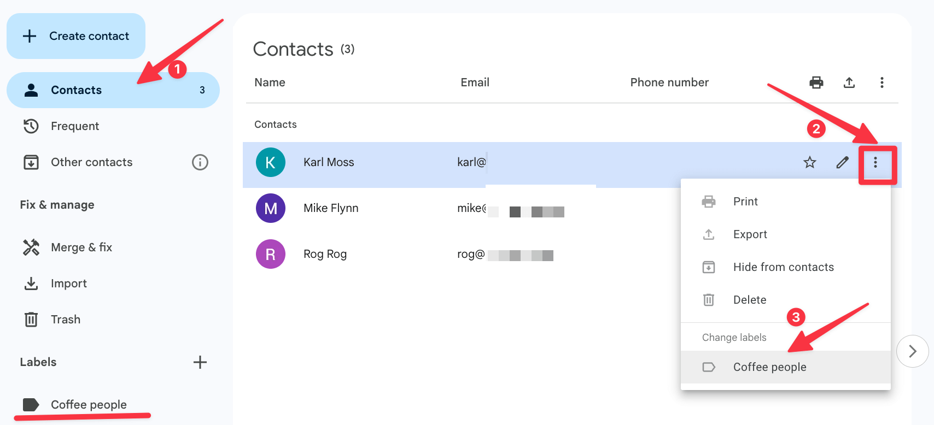Open the Import option in sidebar

click(x=69, y=284)
